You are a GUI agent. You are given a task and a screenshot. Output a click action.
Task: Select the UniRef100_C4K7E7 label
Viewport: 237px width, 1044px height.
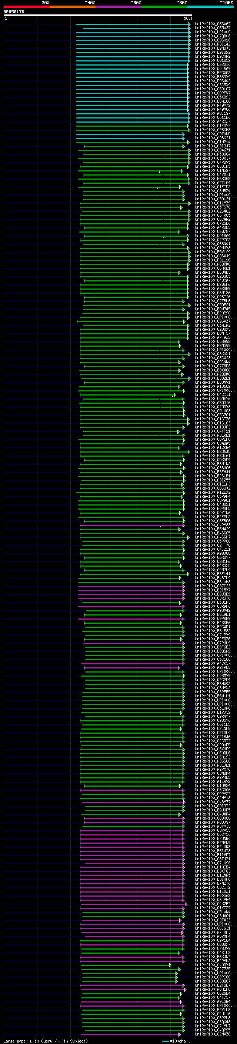click(x=213, y=903)
